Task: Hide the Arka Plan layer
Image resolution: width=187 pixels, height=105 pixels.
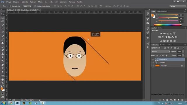Action: tap(153, 66)
